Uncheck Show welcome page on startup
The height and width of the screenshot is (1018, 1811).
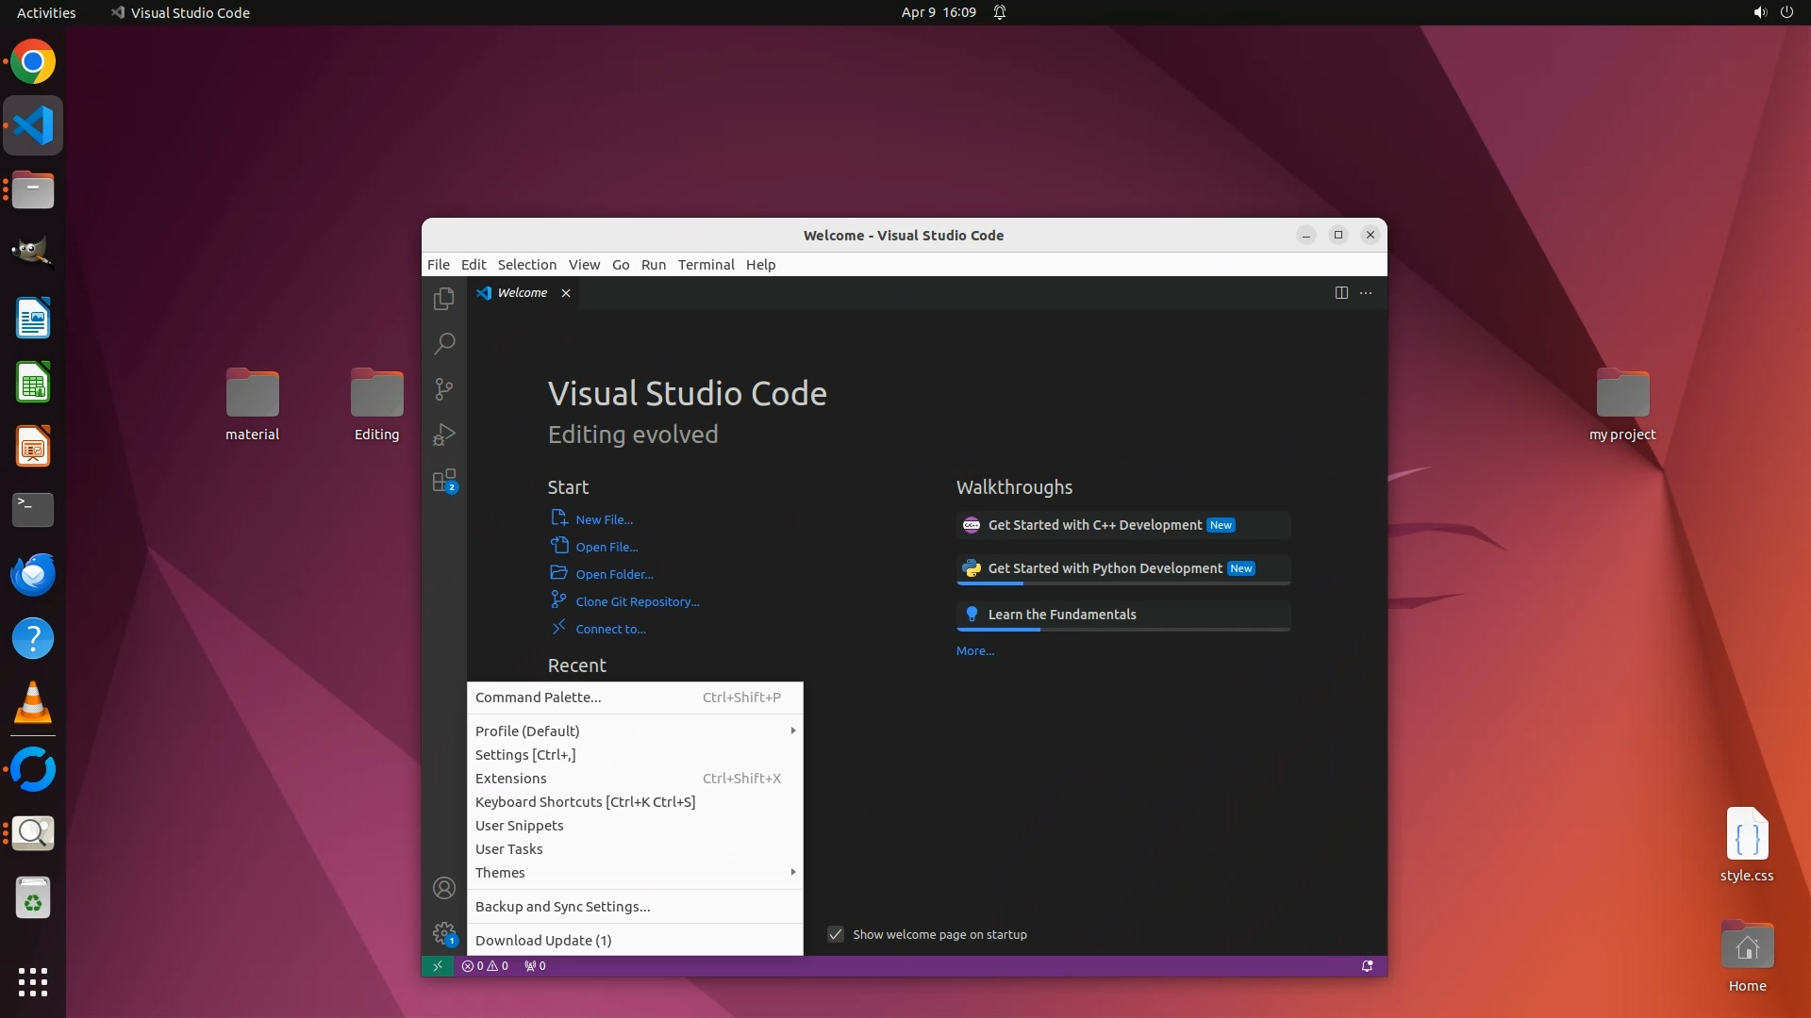click(x=836, y=934)
